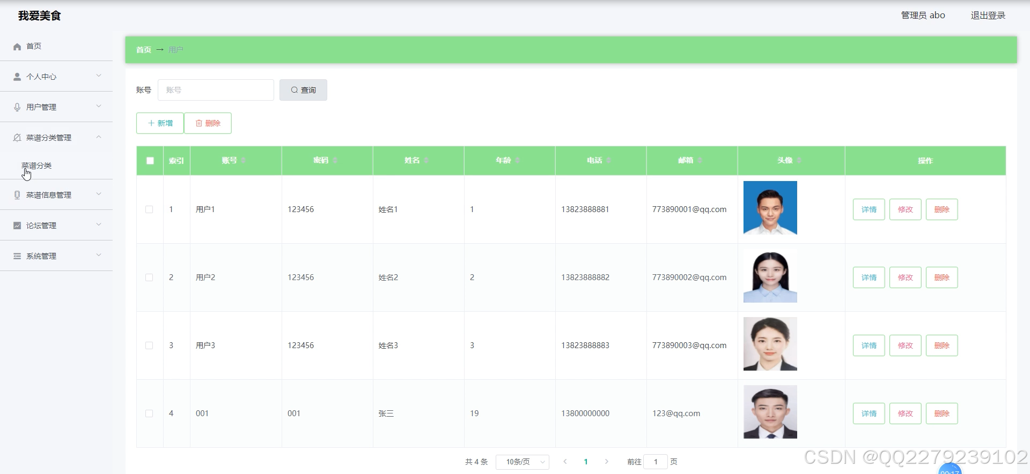Check the checkbox for row 用户1
The height and width of the screenshot is (474, 1030).
tap(149, 209)
